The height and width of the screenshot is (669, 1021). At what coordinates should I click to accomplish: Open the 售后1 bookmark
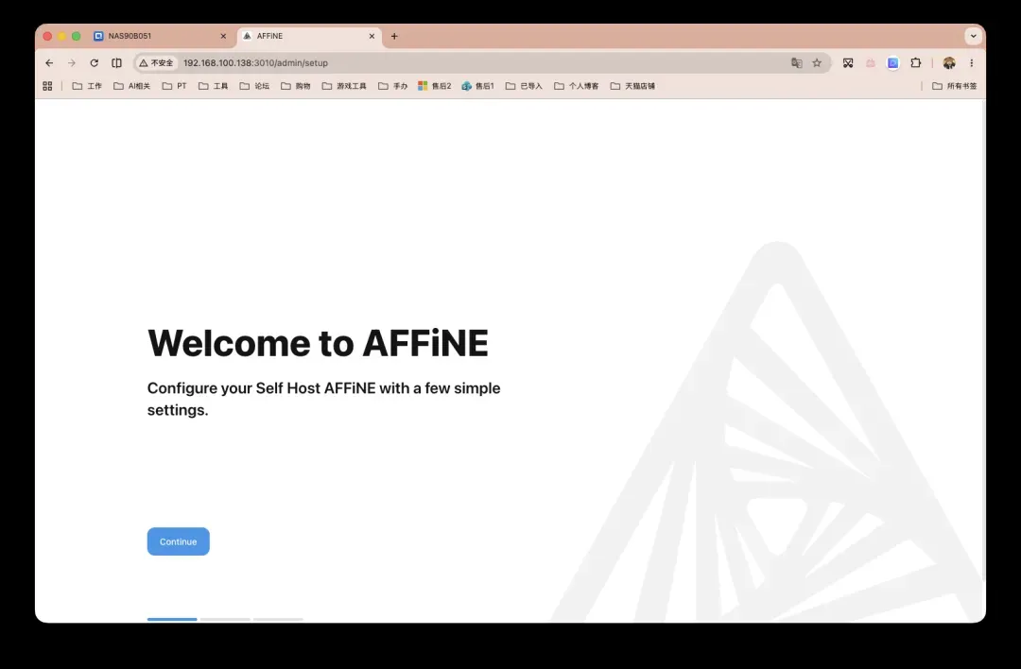478,86
